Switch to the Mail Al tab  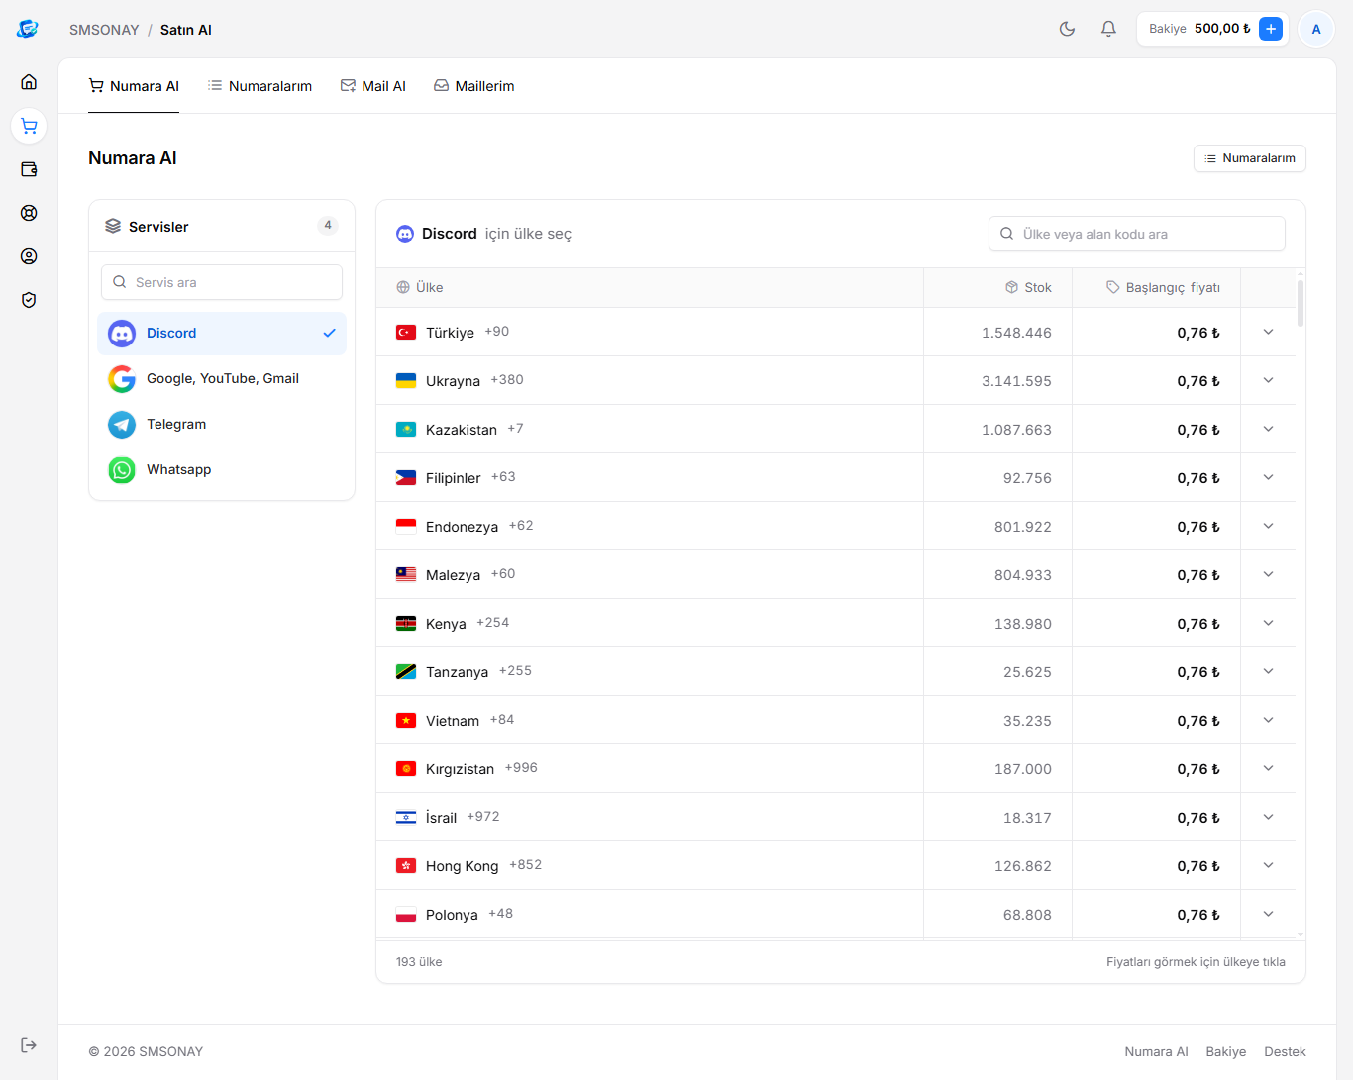pyautogui.click(x=372, y=86)
